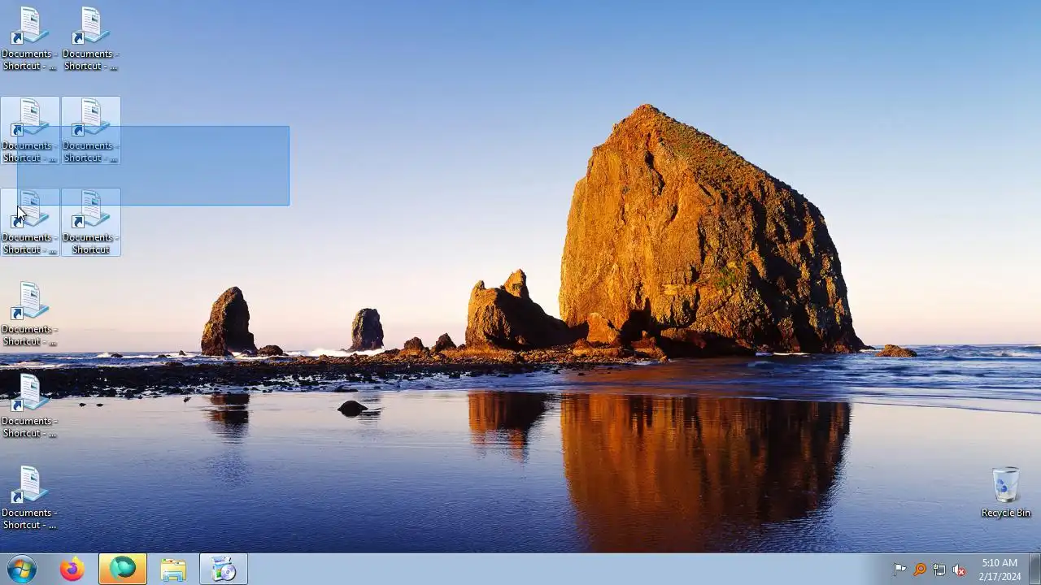Click the Show desktop button at taskbar end

tap(1034, 570)
